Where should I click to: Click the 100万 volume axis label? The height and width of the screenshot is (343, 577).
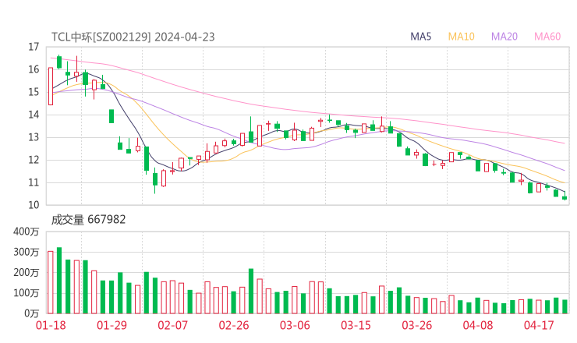click(x=26, y=293)
